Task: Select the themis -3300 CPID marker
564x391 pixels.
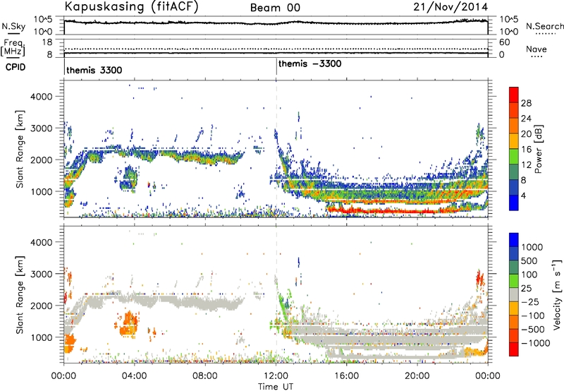Action: 309,64
